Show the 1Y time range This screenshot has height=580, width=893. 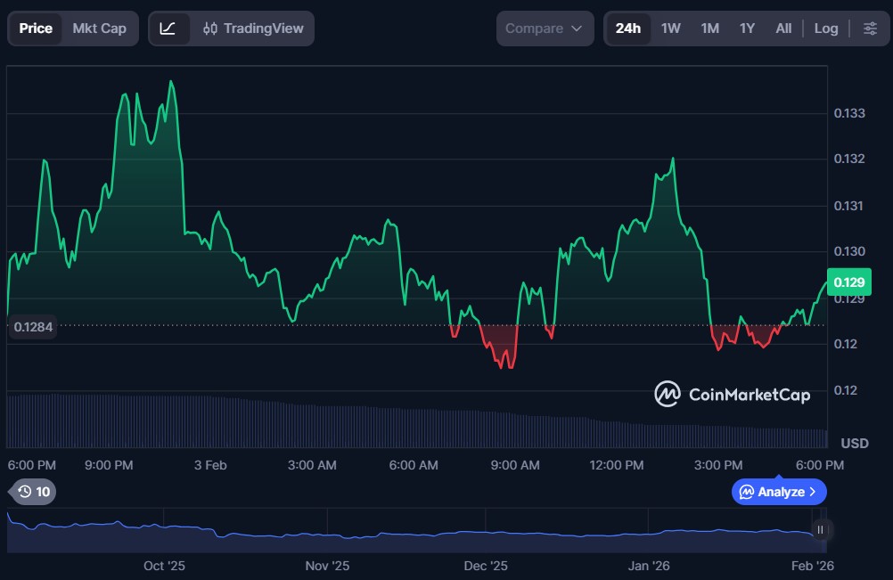click(747, 29)
